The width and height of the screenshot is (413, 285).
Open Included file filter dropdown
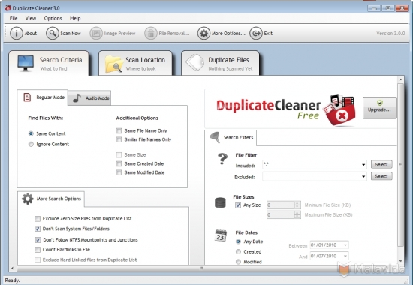point(363,165)
